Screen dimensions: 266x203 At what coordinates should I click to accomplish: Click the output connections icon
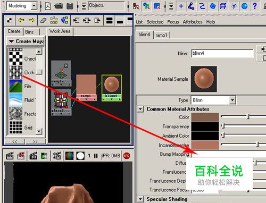(97, 20)
